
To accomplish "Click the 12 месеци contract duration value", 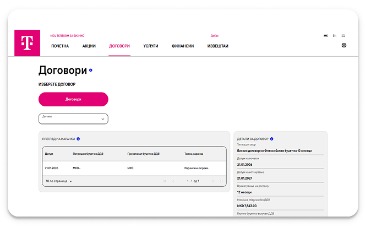I will click(x=244, y=192).
